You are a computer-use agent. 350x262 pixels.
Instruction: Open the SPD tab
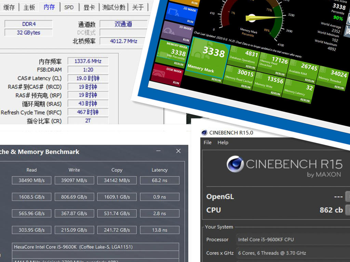tap(69, 7)
